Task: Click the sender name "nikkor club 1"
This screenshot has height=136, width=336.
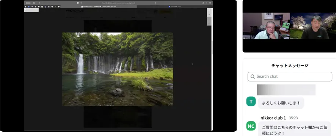Action: [x=273, y=118]
